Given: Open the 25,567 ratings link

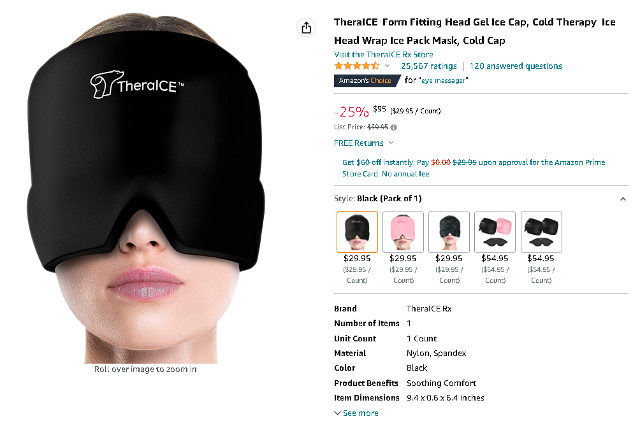Looking at the screenshot, I should (428, 66).
